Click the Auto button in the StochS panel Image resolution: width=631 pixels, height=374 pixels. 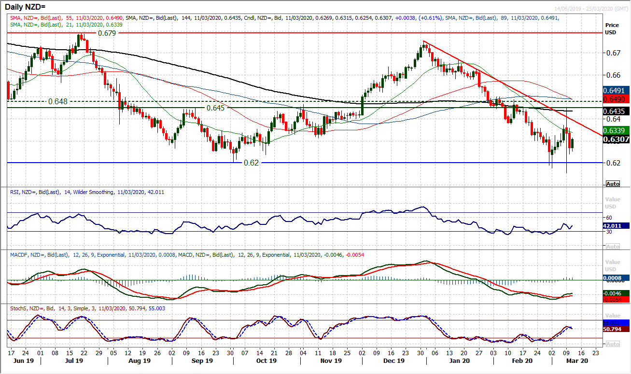[613, 344]
